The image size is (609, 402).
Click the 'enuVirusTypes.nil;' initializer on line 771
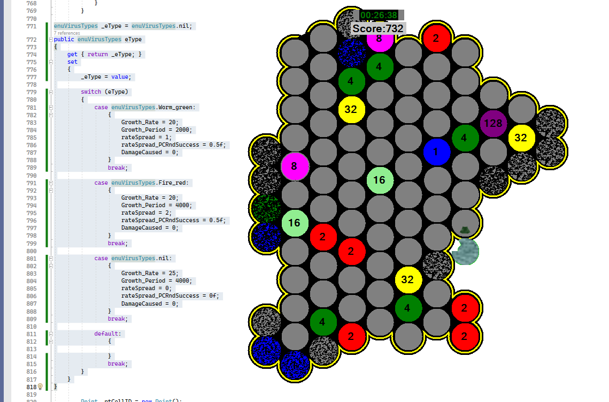pyautogui.click(x=161, y=26)
